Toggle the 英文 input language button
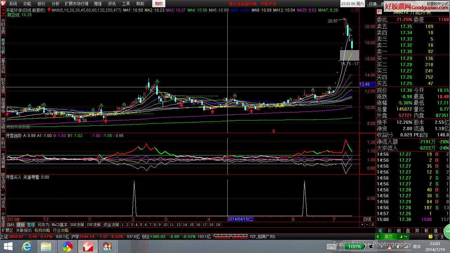Viewport: 450px width, 253px height. (388, 237)
